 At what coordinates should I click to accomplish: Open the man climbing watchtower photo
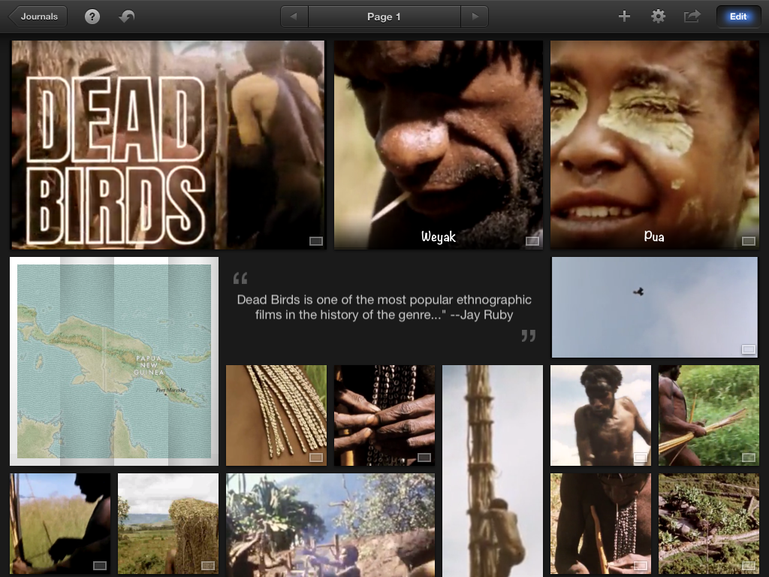pyautogui.click(x=492, y=470)
